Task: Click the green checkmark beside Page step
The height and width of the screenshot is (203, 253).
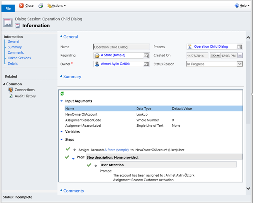Action: pyautogui.click(x=67, y=157)
